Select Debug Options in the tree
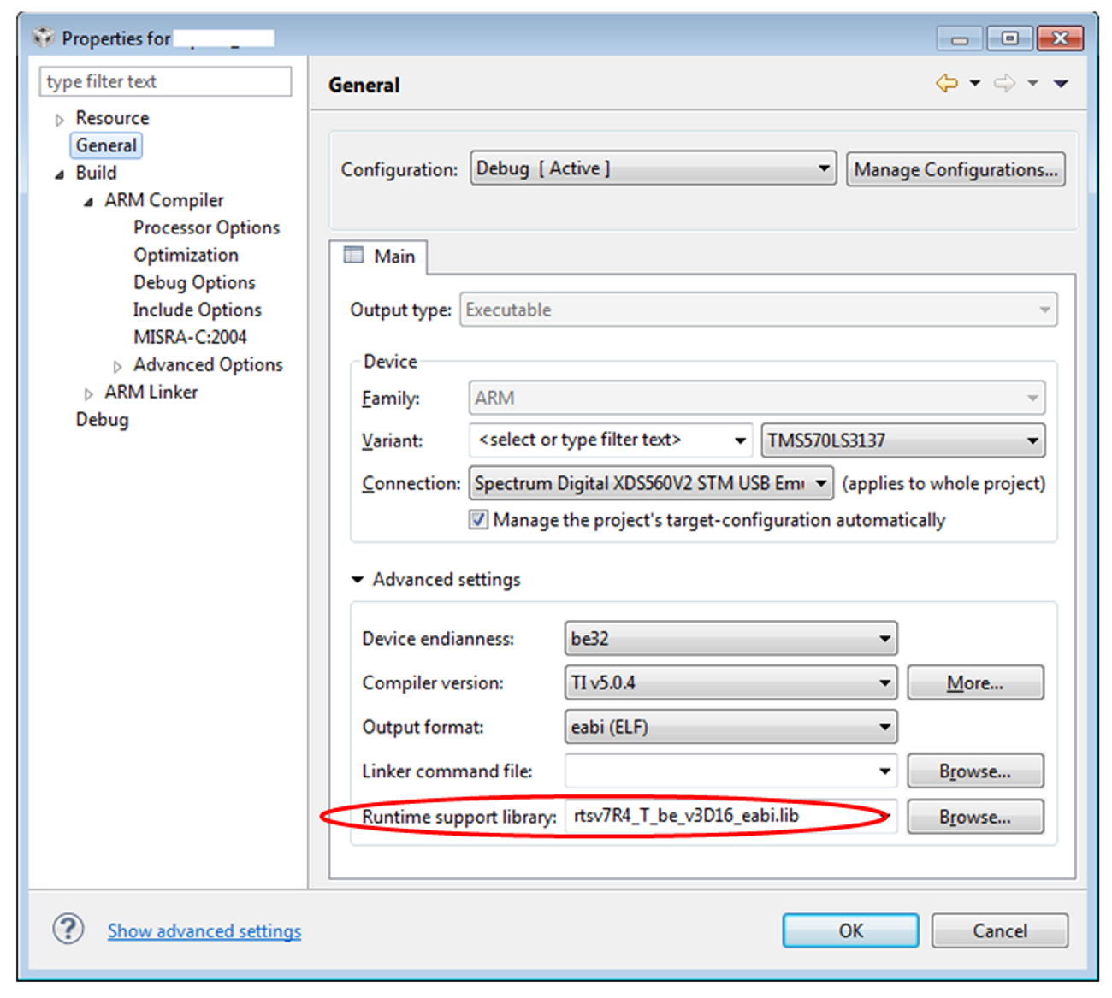This screenshot has height=998, width=1112. coord(194,282)
